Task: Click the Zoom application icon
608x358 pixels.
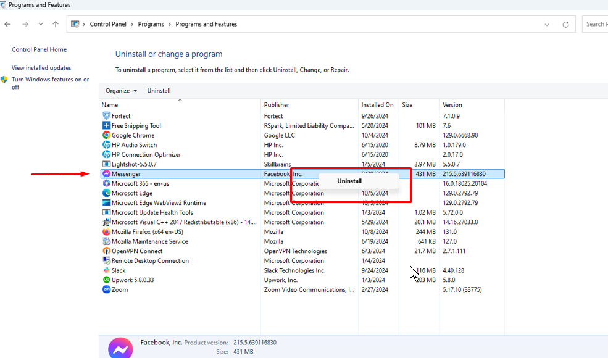Action: coord(106,289)
